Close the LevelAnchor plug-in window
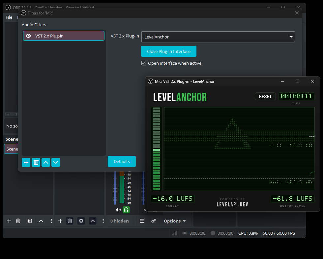The height and width of the screenshot is (259, 323). (312, 81)
